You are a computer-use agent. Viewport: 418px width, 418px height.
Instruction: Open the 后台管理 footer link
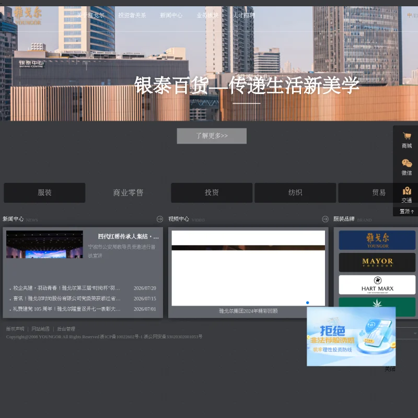click(66, 329)
